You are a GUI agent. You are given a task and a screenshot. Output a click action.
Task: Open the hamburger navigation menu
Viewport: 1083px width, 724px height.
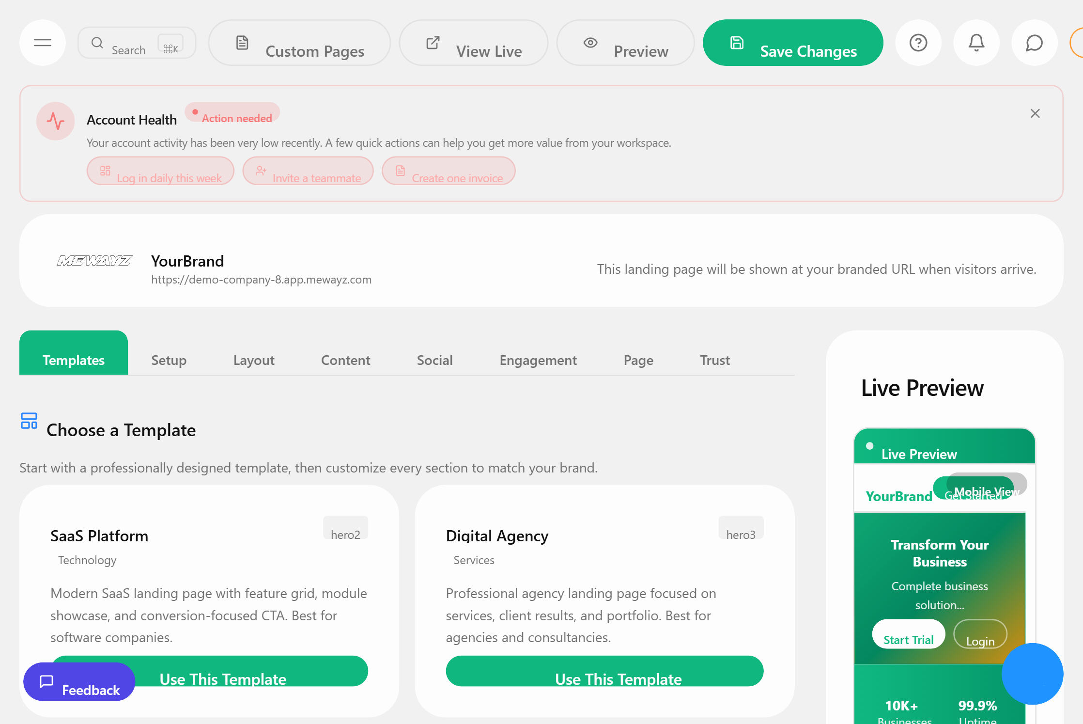[42, 43]
